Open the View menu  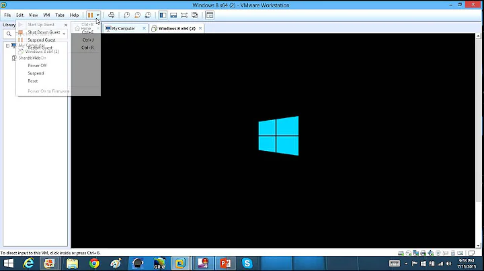tap(33, 15)
